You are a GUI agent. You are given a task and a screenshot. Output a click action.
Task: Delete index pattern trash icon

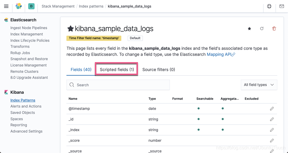tap(274, 28)
